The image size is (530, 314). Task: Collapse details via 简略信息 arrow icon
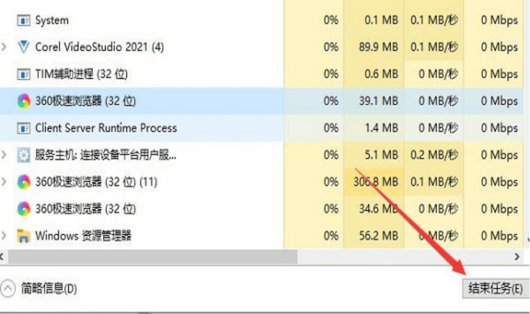(8, 289)
